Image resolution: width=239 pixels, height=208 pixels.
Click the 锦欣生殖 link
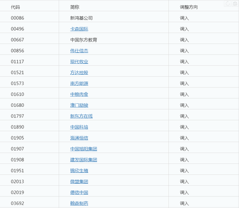(x=79, y=171)
